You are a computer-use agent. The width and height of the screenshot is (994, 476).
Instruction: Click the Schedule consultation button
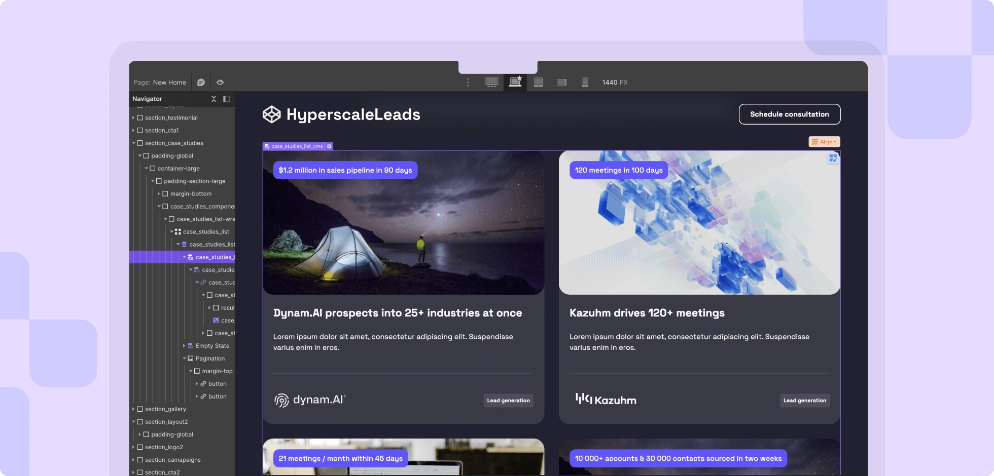[790, 114]
